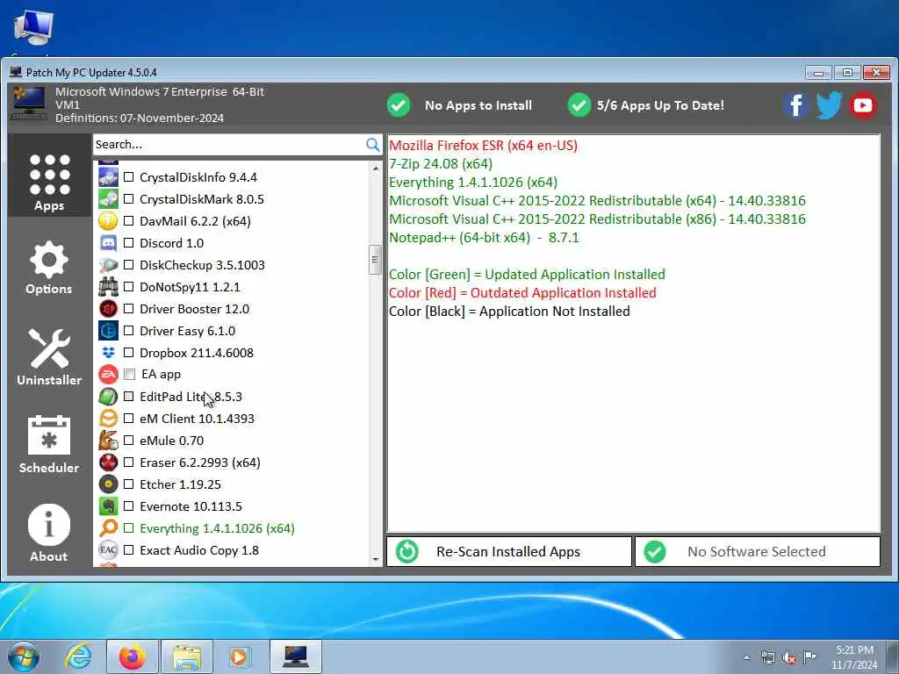Check the Eraser 6.2.2993 checkbox

pyautogui.click(x=129, y=462)
